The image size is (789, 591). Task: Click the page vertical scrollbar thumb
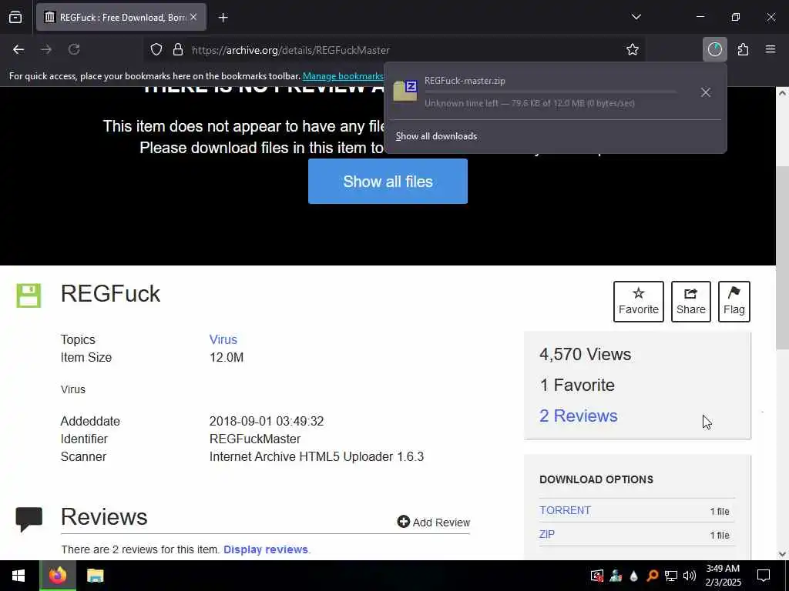[x=783, y=258]
